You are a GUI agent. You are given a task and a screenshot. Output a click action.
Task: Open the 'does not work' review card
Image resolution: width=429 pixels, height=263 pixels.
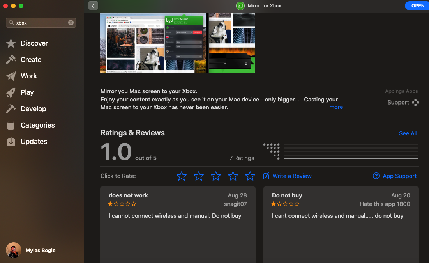point(178,224)
